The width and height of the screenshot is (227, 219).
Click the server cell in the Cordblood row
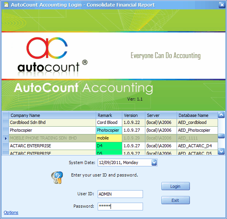click(161, 123)
